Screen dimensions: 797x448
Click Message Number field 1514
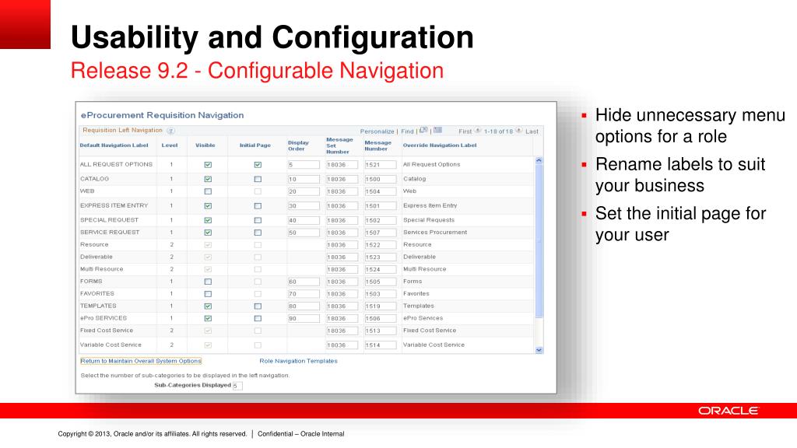click(380, 345)
